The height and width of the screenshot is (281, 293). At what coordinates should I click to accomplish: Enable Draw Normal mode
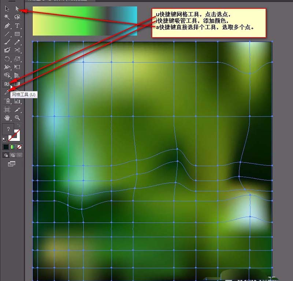[6, 155]
